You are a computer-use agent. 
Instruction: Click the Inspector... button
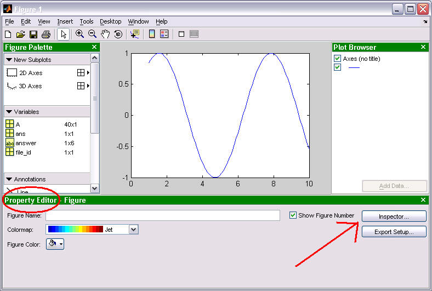(394, 217)
